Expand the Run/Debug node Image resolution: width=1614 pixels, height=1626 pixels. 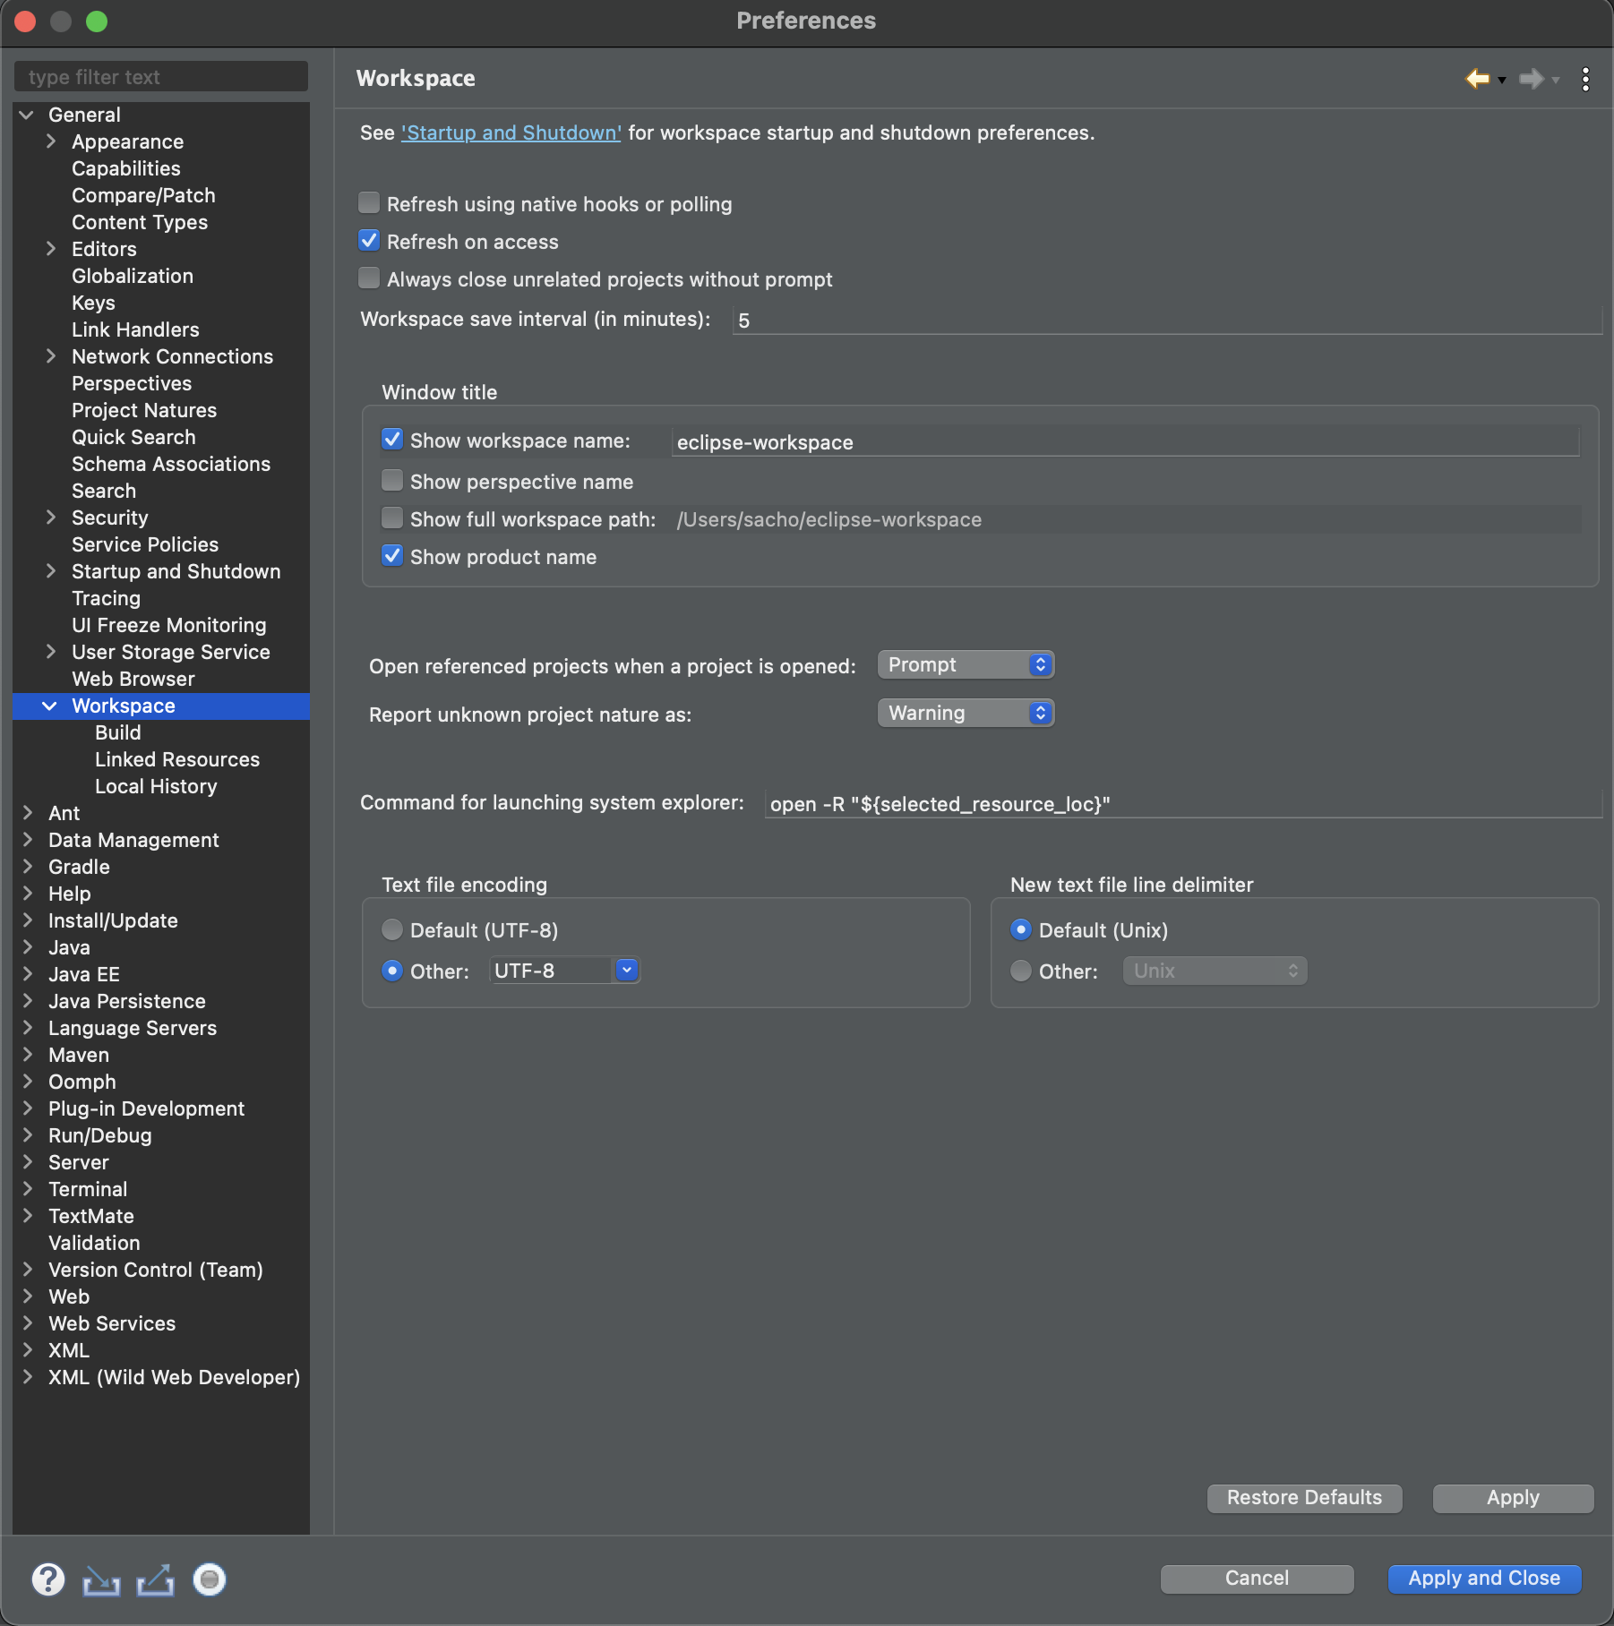[x=28, y=1135]
